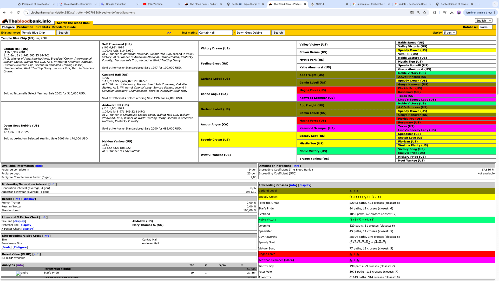The image size is (499, 281).
Task: Open the database warm dropdown
Action: coord(488,27)
